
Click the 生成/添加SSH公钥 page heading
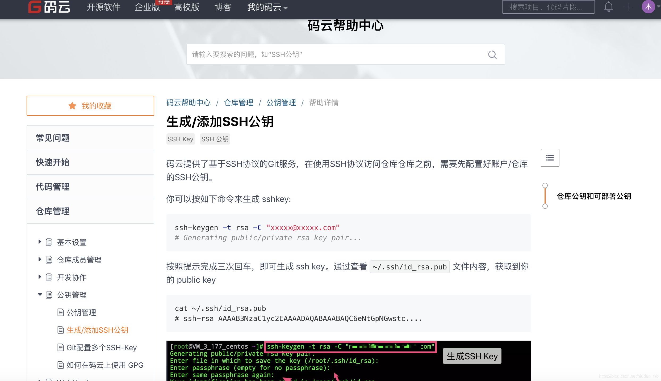[x=220, y=122]
